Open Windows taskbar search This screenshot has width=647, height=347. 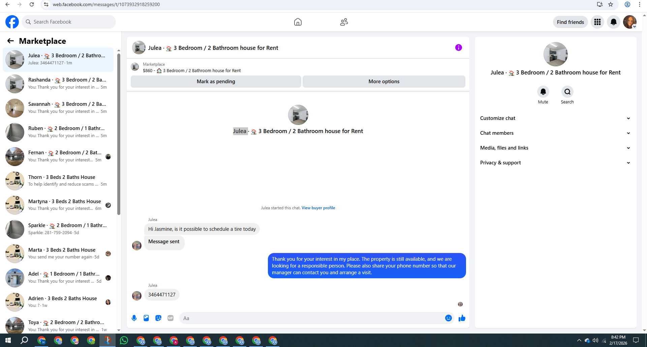tap(24, 340)
